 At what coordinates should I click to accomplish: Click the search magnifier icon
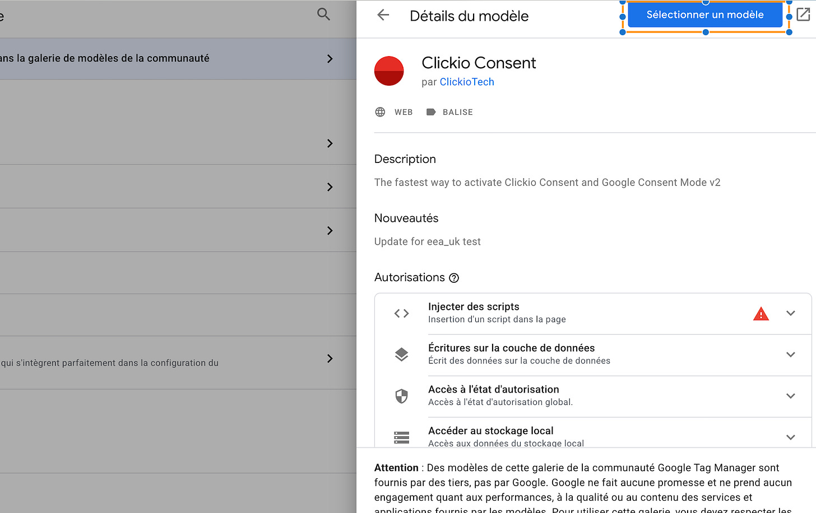[x=323, y=14]
